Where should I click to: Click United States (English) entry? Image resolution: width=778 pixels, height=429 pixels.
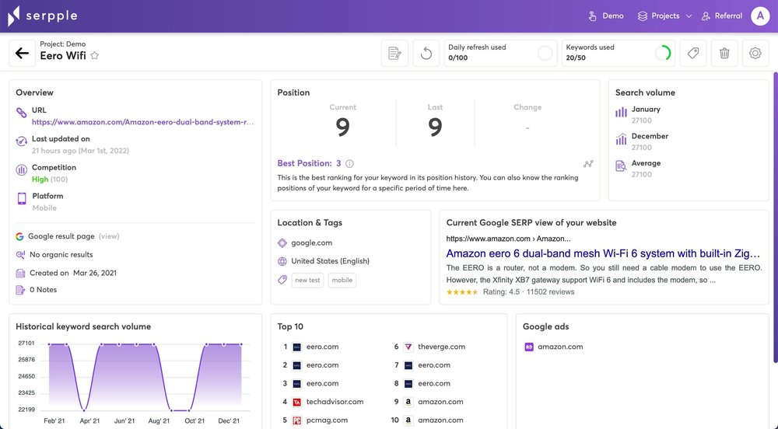pos(331,261)
